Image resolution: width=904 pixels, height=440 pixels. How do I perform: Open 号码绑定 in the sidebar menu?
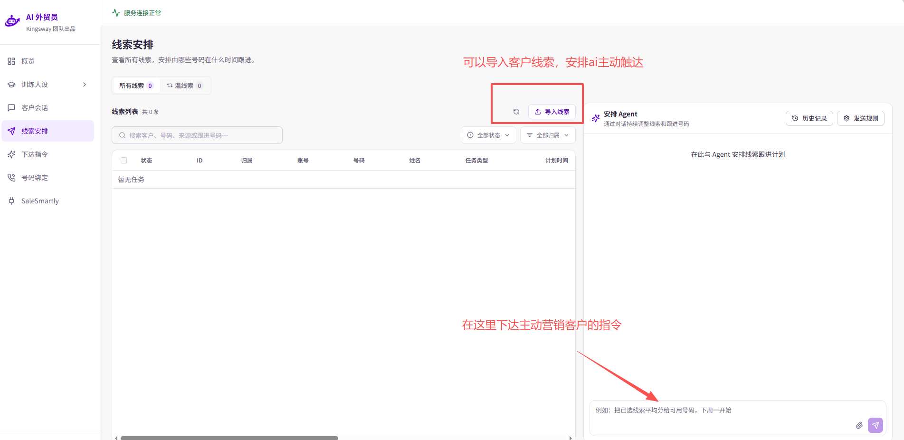click(48, 178)
